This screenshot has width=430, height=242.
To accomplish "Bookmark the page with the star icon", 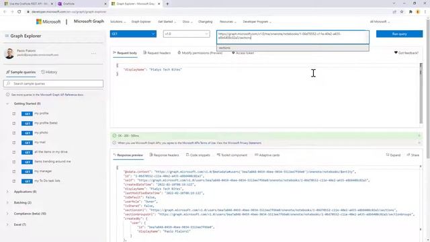I will point(402,11).
